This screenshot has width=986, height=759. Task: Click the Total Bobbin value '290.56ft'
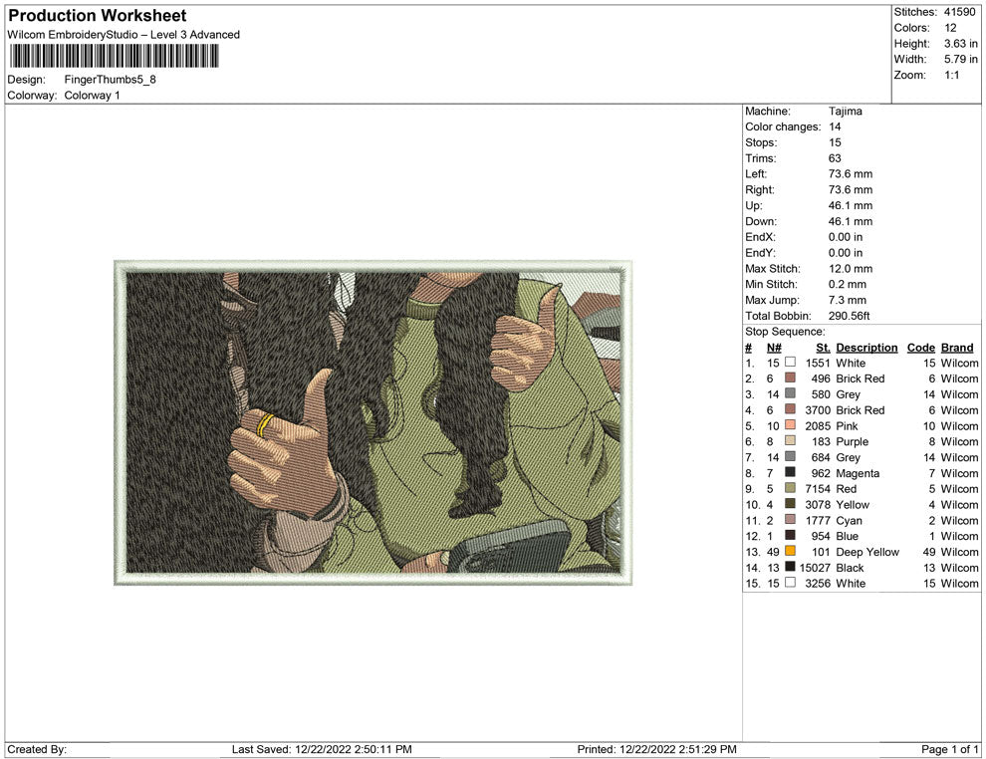point(849,316)
